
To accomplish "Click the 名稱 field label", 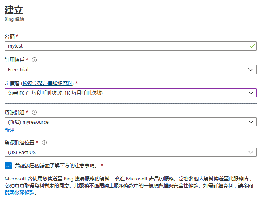I will [10, 36].
